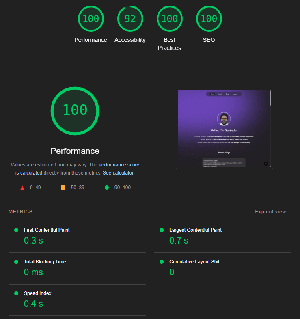Click the green circle 90–100 legend icon
The image size is (300, 319).
coord(107,188)
